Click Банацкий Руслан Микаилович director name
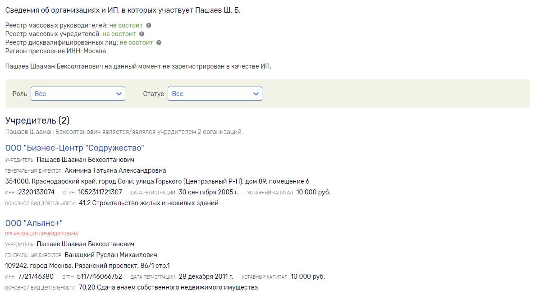535x299 pixels. pyautogui.click(x=111, y=255)
